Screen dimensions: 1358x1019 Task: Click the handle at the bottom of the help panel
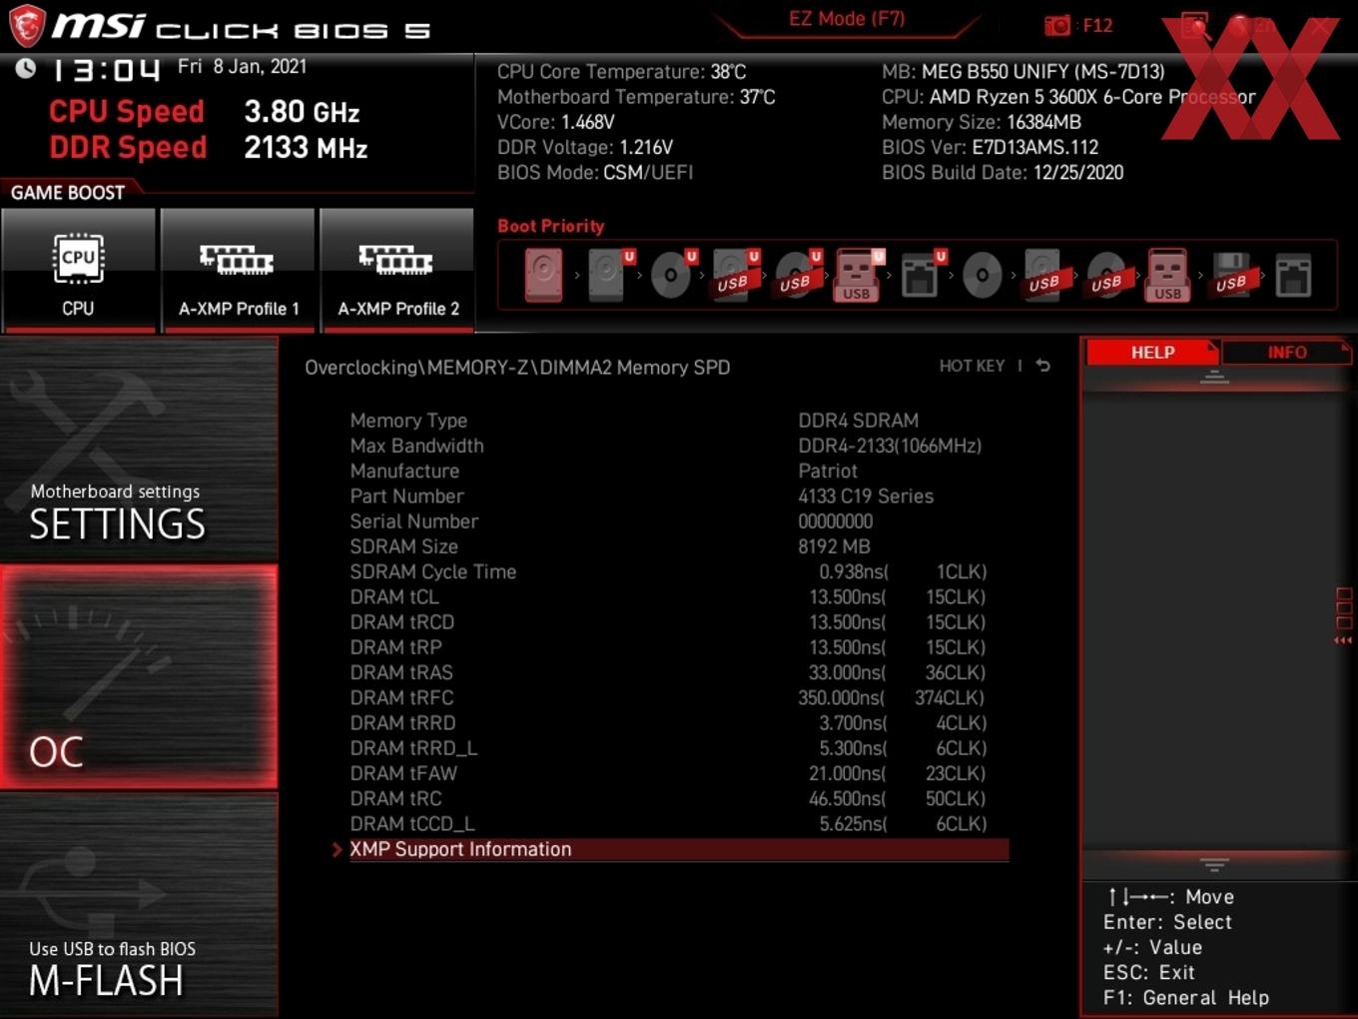tap(1214, 864)
